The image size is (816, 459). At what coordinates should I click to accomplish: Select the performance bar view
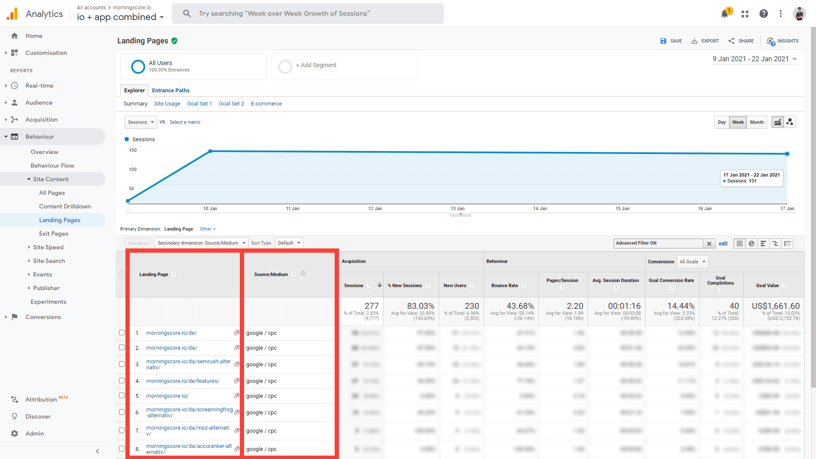(763, 243)
